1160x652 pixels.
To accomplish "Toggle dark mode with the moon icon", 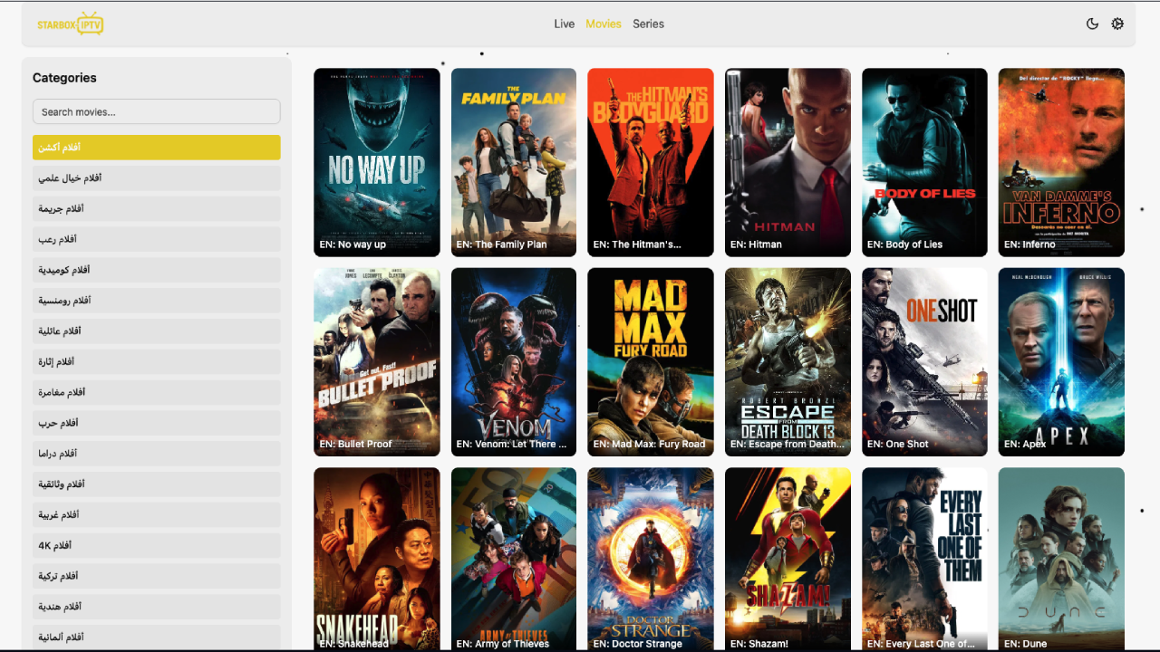I will 1092,24.
